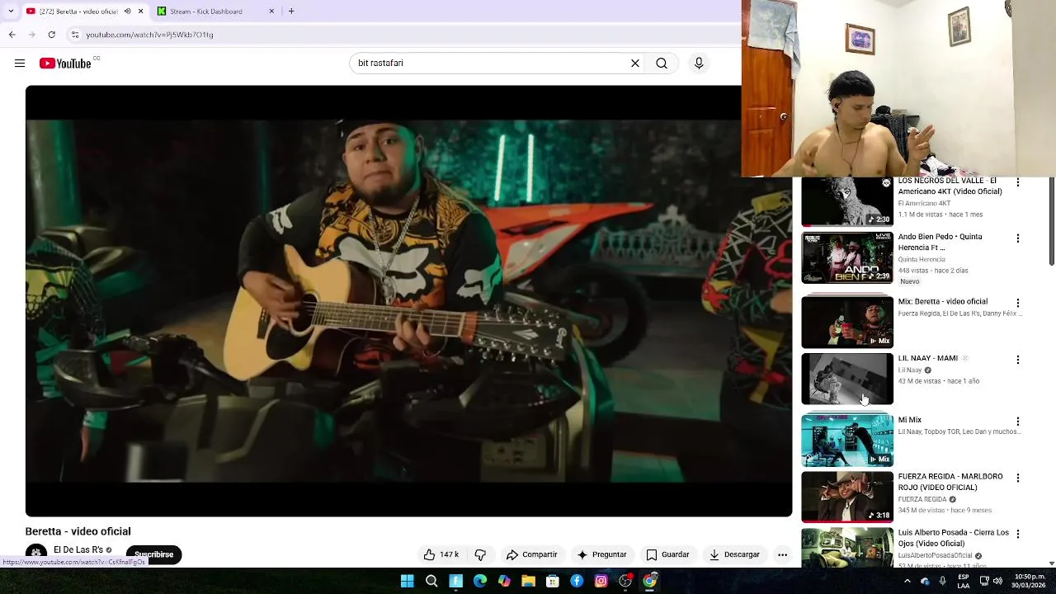The width and height of the screenshot is (1056, 594).
Task: Click the Preguntar button
Action: 601,554
